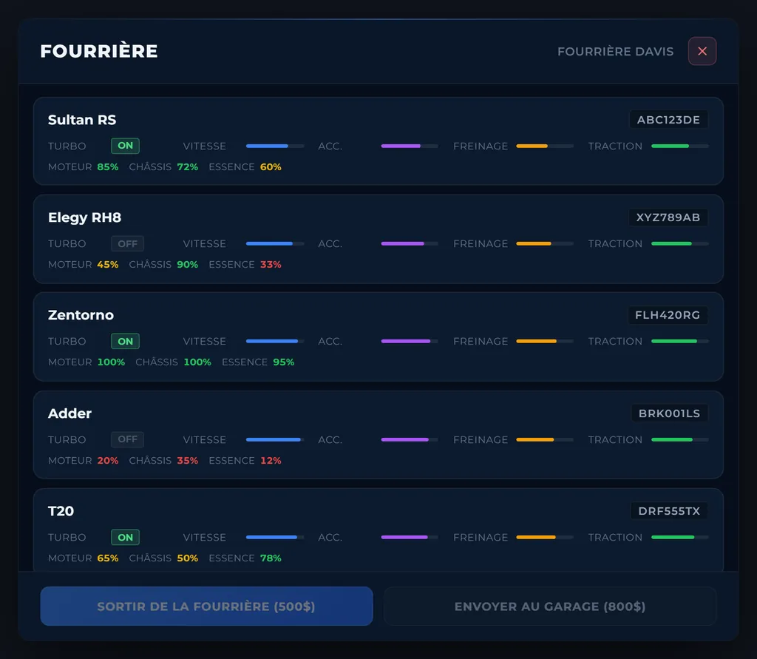Click the Sultan RS Moteur 85% value
Viewport: 757px width, 659px height.
click(108, 167)
